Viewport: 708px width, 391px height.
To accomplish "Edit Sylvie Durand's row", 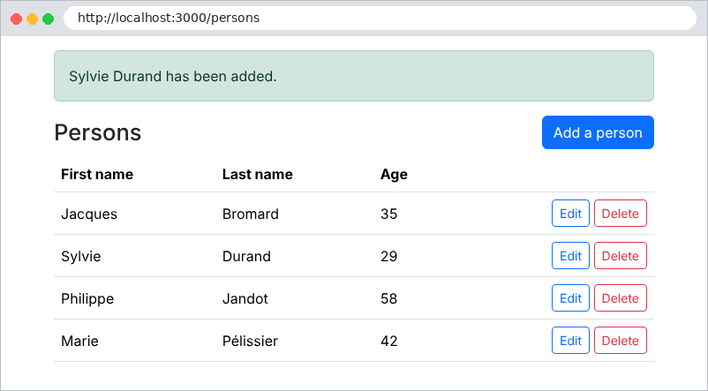I will point(571,256).
